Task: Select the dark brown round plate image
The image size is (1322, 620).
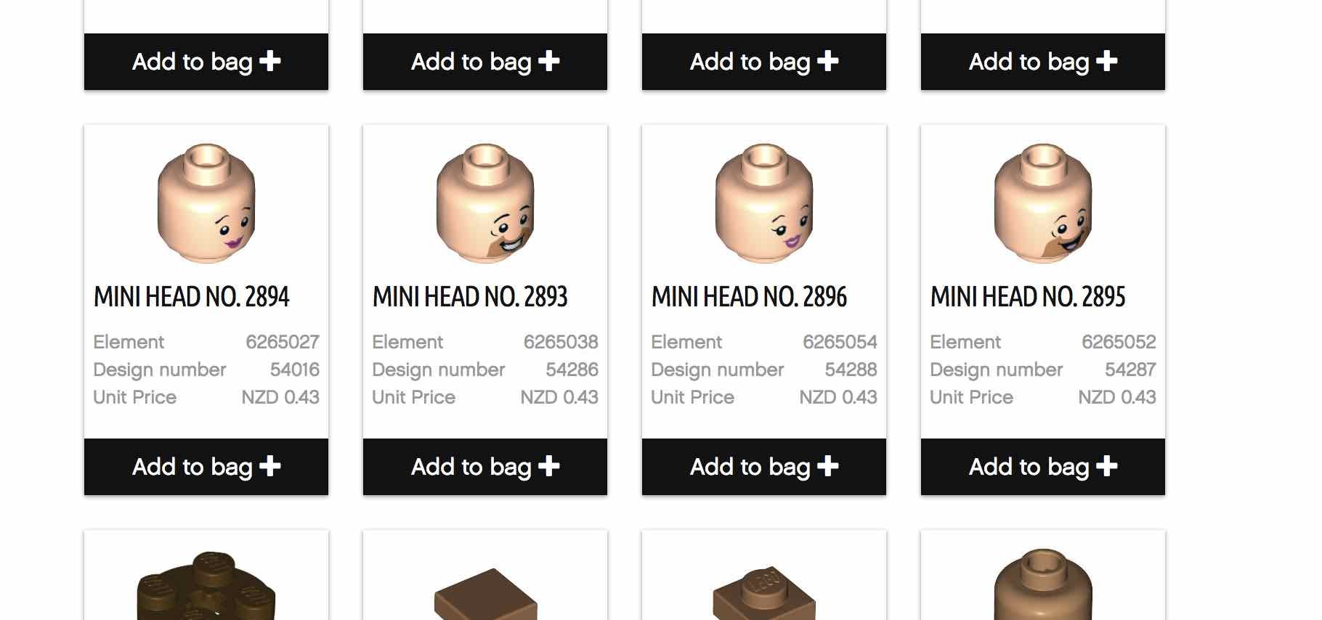Action: [x=206, y=585]
